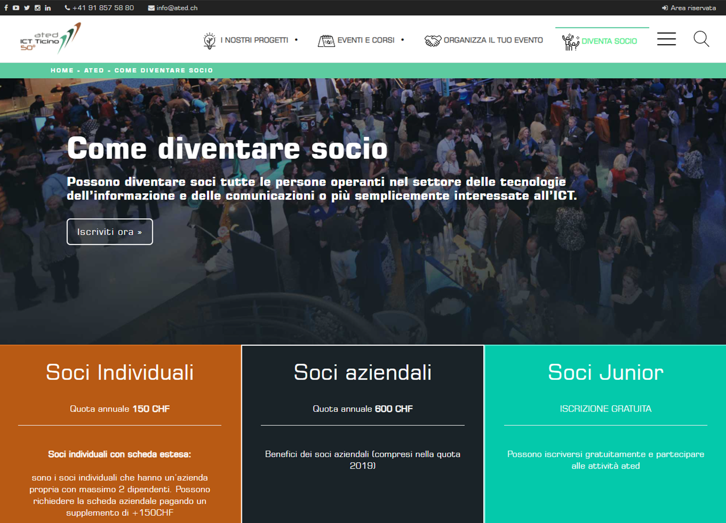Select the Soci aziendali card title
This screenshot has height=523, width=726.
tap(363, 372)
